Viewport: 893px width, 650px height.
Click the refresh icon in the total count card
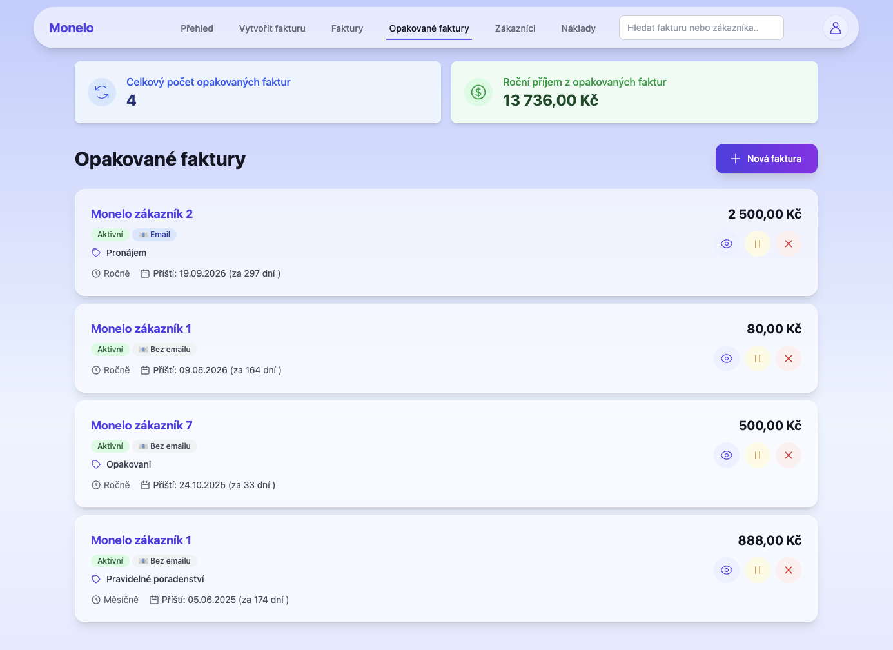pyautogui.click(x=102, y=92)
